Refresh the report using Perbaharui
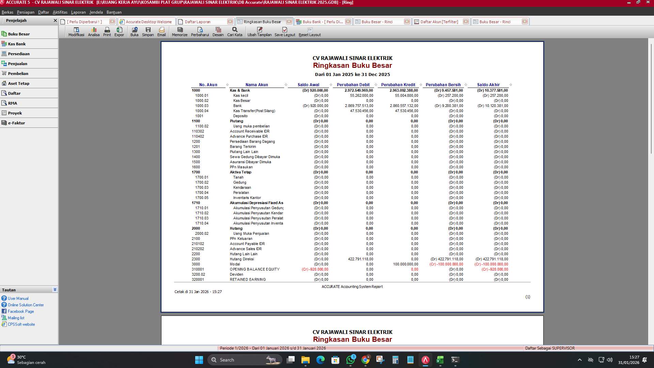654x368 pixels. pyautogui.click(x=200, y=32)
